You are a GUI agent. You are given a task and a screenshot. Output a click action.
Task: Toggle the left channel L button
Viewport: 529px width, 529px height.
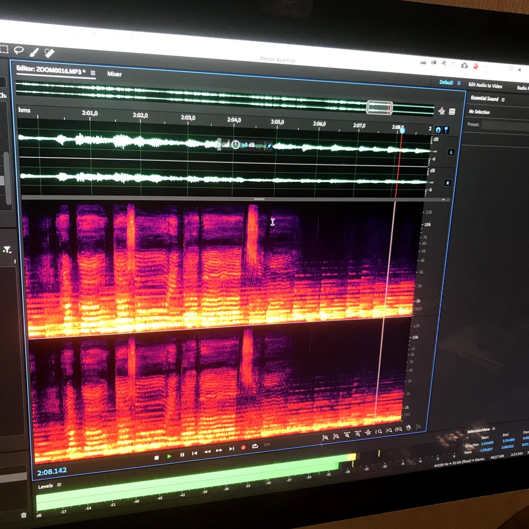(451, 152)
